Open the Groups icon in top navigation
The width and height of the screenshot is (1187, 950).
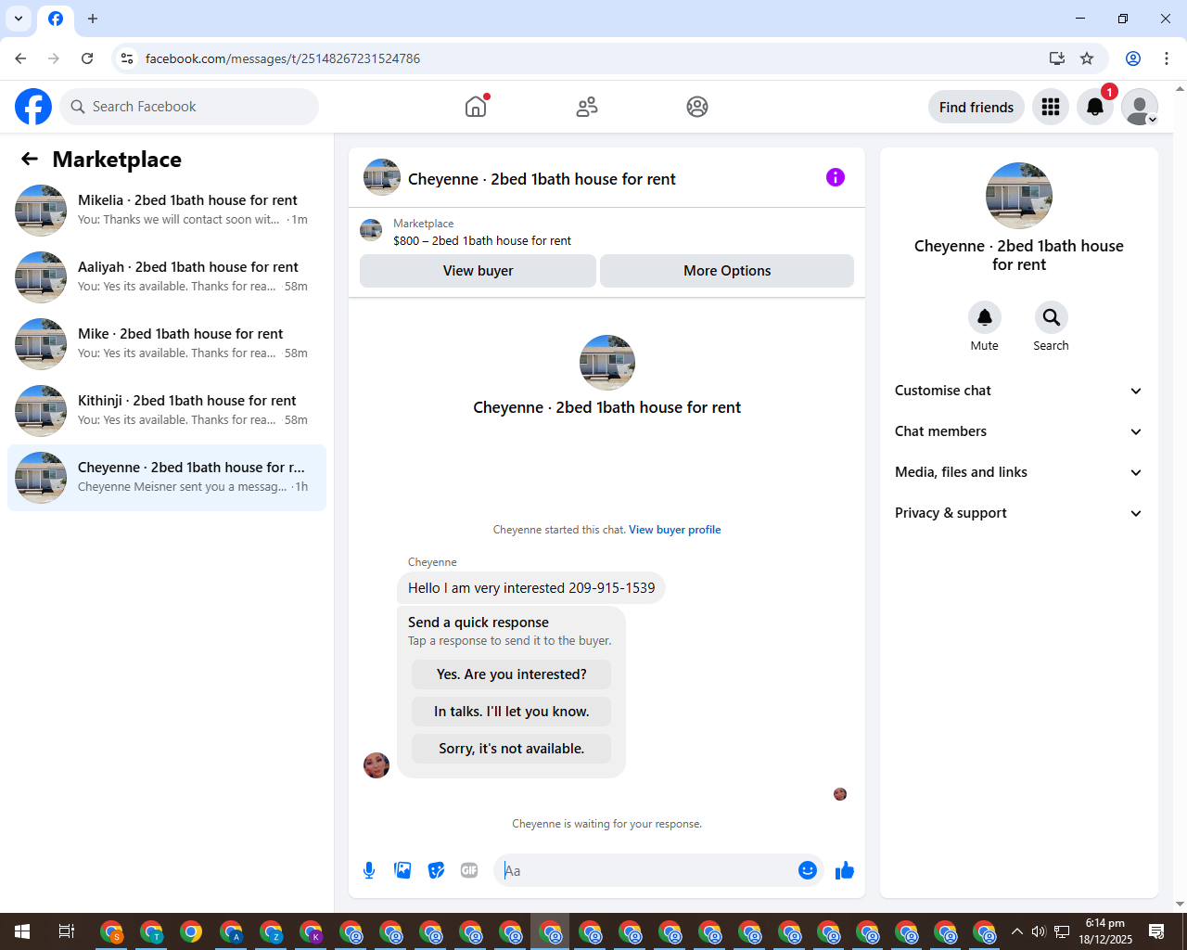coord(697,107)
